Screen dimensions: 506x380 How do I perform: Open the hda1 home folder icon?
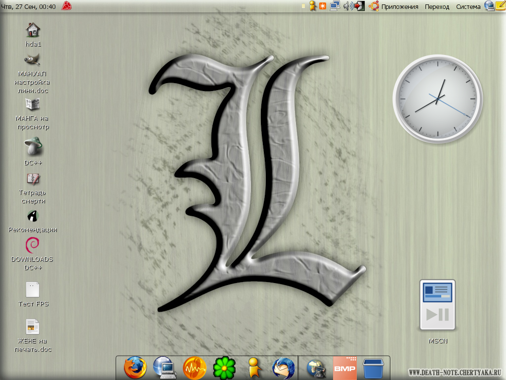coord(33,30)
